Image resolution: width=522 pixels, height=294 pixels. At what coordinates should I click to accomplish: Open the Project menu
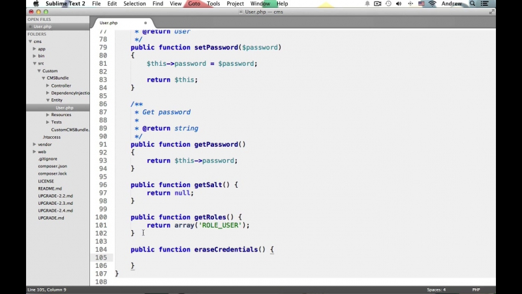235,4
